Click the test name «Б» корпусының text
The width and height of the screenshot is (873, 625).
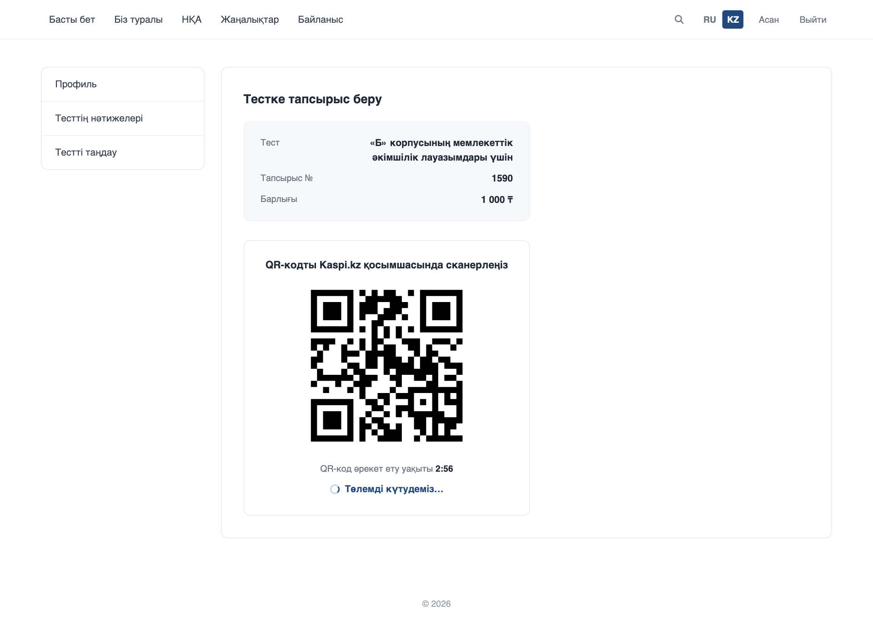pos(441,150)
